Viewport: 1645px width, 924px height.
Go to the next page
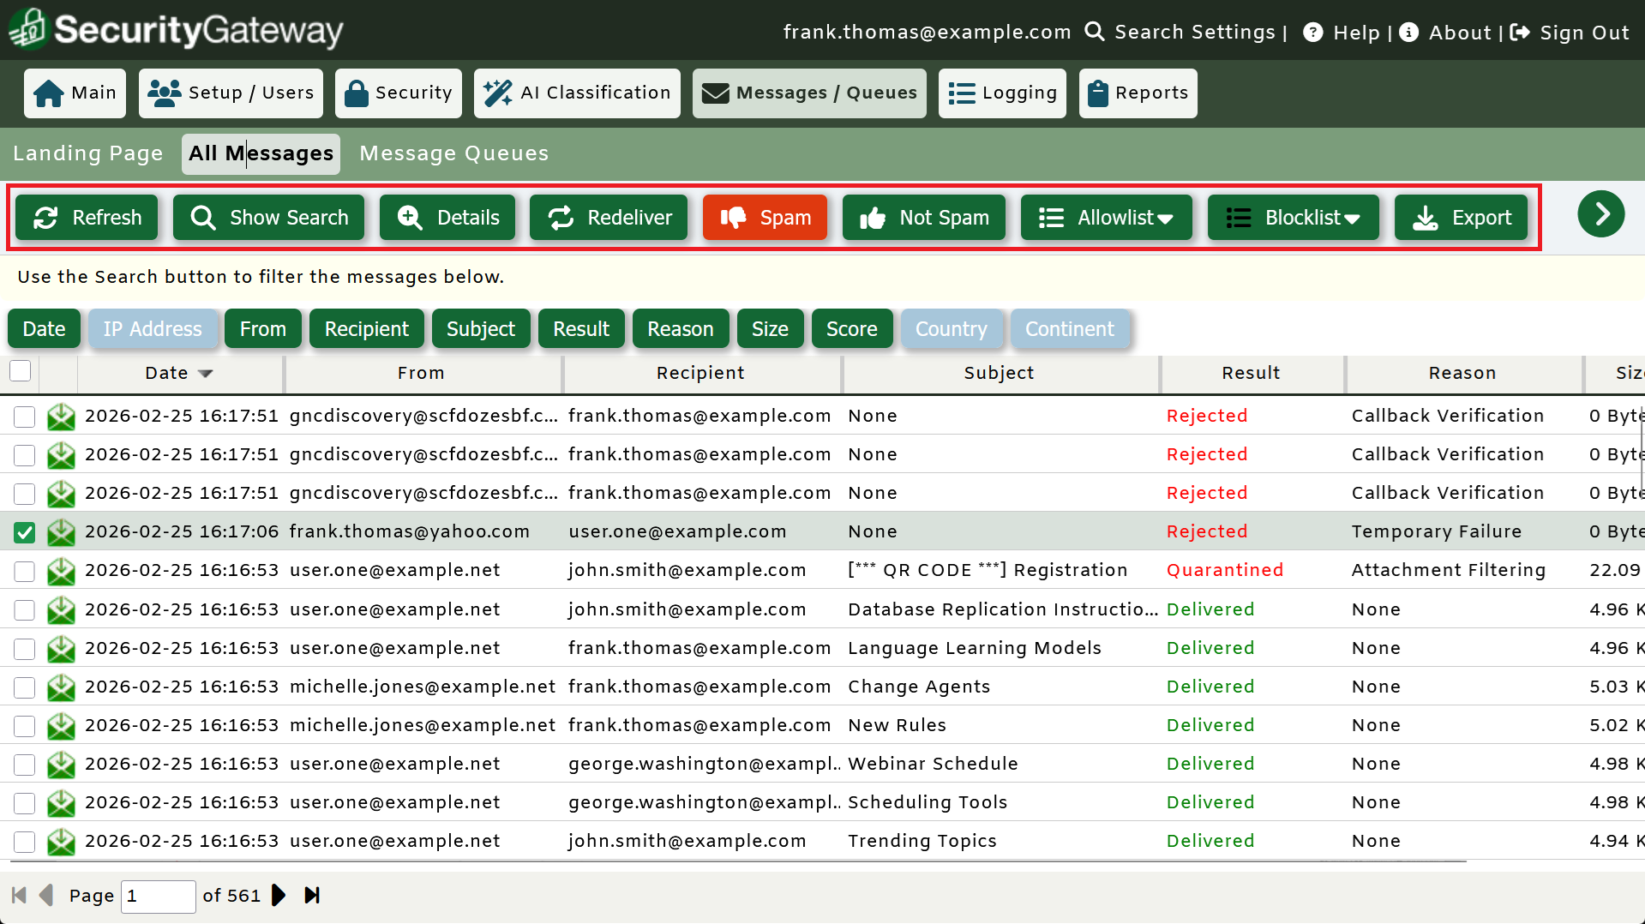[x=278, y=895]
